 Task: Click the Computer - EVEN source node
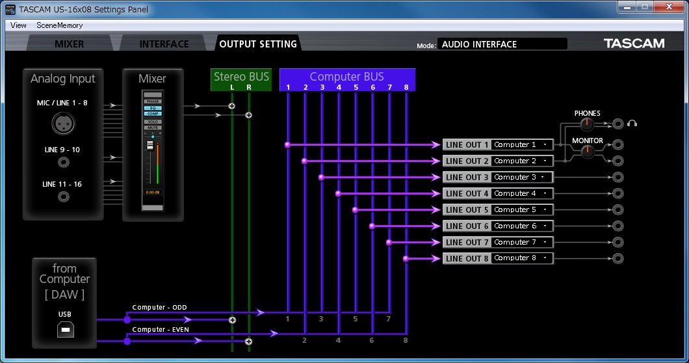(127, 341)
